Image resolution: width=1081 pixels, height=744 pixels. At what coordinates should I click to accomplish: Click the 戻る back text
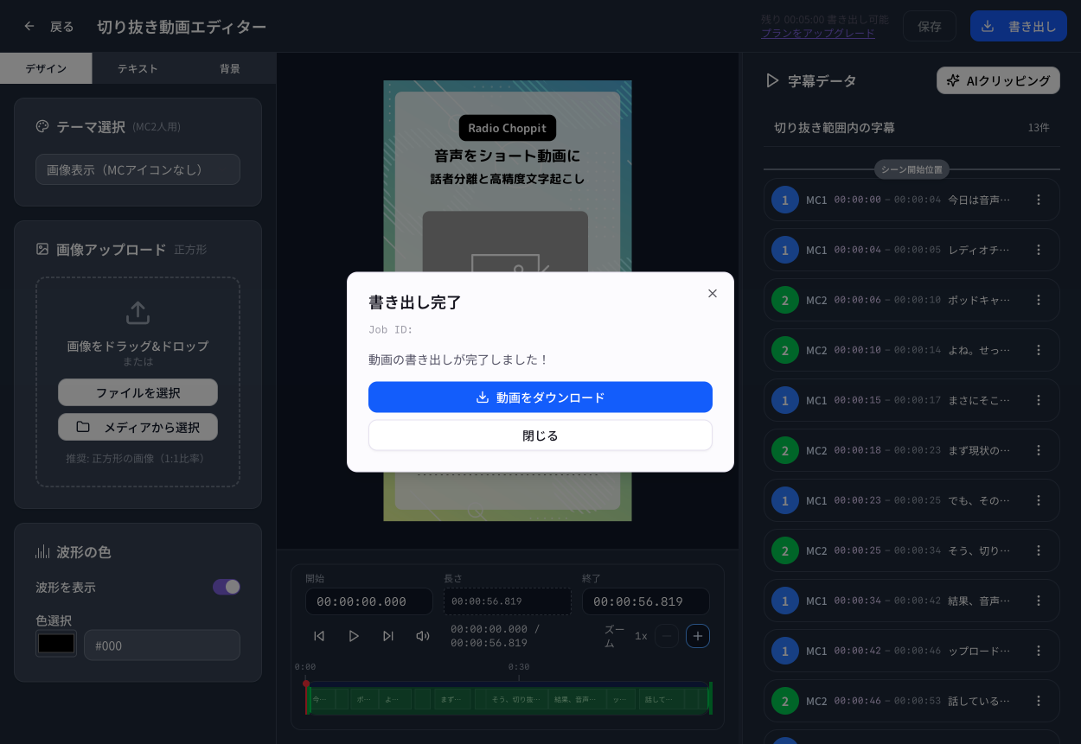tap(62, 26)
